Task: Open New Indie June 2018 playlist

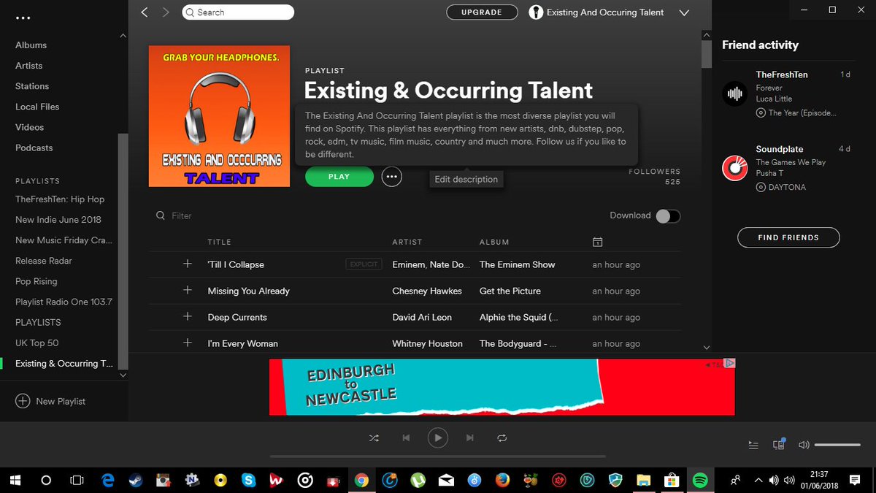Action: 58,220
